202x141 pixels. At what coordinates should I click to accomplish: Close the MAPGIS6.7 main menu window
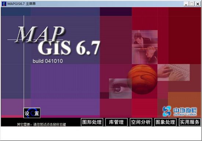(x=198, y=4)
